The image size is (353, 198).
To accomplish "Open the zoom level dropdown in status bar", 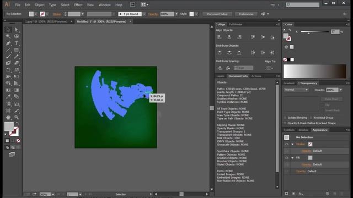I will [53, 194].
